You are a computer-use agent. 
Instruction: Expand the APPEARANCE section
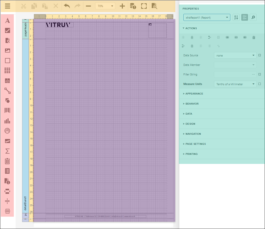[x=194, y=94]
